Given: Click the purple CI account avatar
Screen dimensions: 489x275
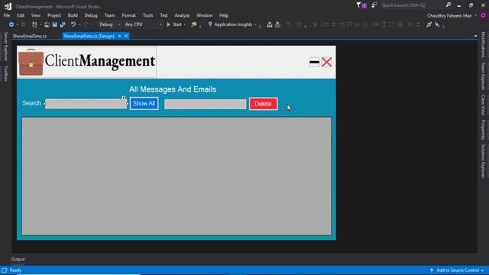Looking at the screenshot, I should pyautogui.click(x=484, y=15).
